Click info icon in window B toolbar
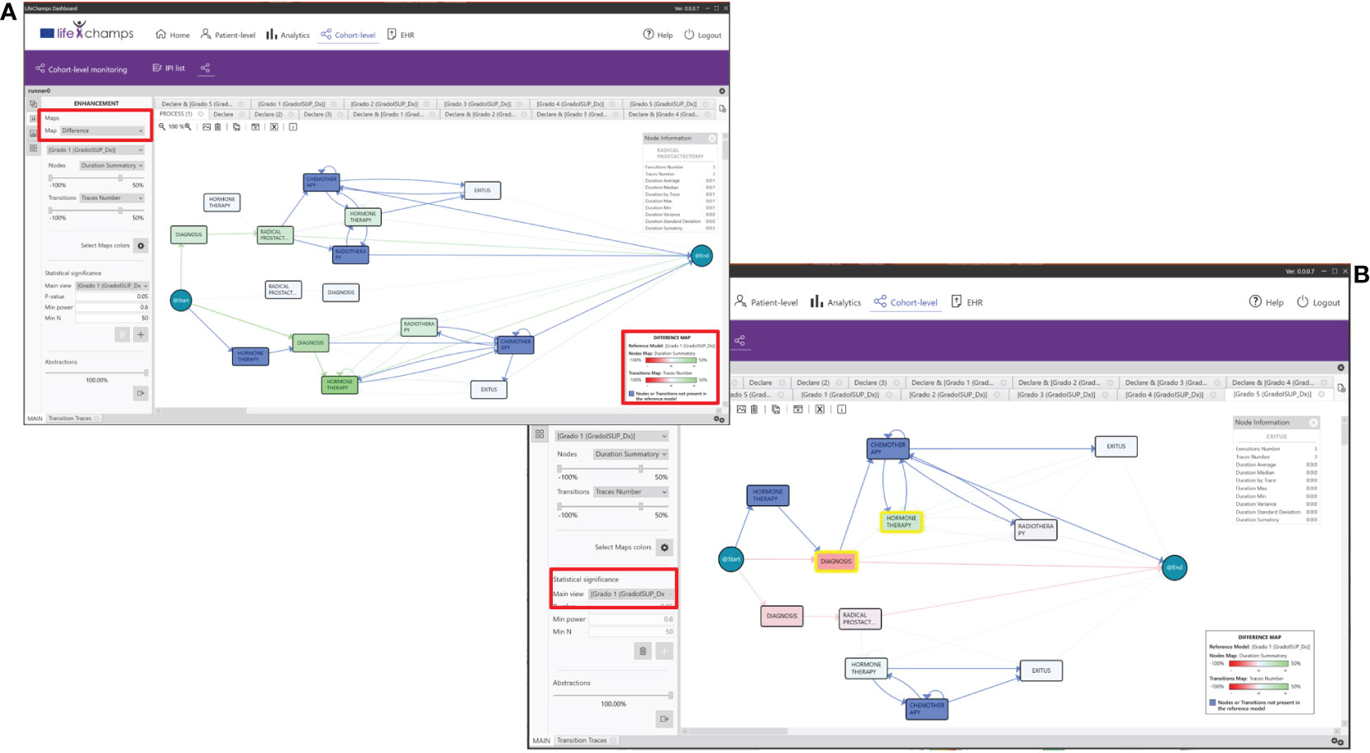The width and height of the screenshot is (1370, 753). tap(841, 410)
